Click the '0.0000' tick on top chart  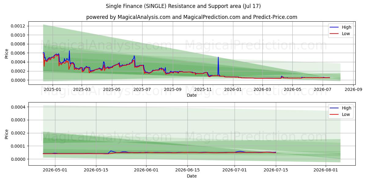click(x=18, y=80)
